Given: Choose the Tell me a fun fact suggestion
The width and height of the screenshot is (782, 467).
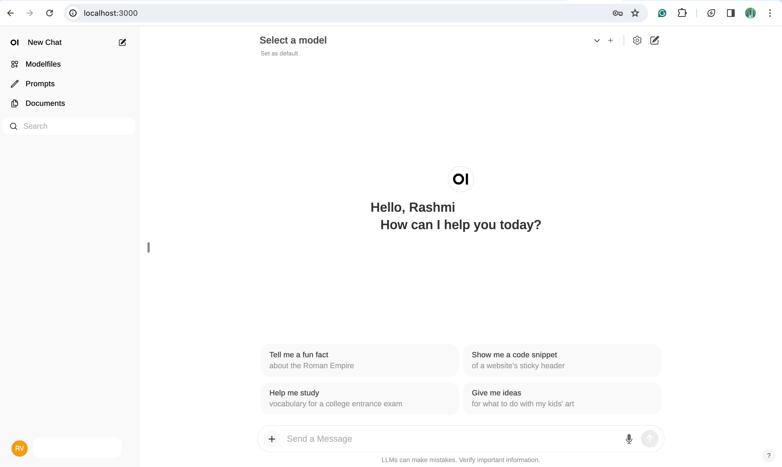Looking at the screenshot, I should 359,360.
